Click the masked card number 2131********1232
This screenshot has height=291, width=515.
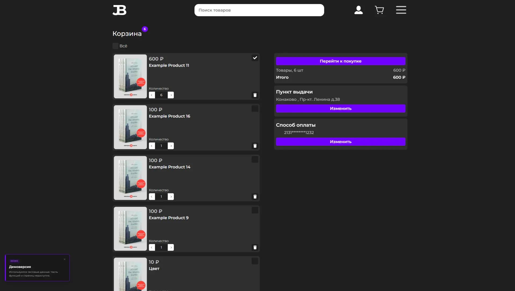tap(299, 133)
